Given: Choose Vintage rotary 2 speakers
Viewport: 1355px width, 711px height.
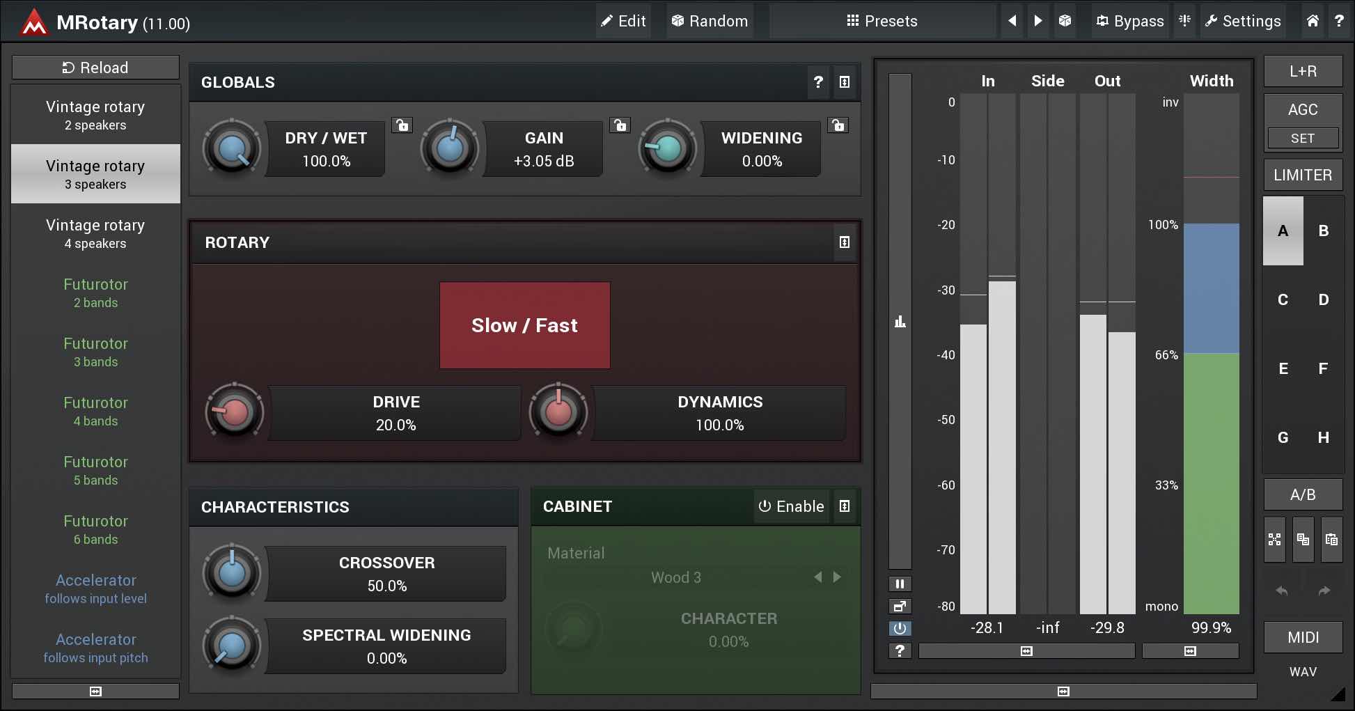Looking at the screenshot, I should (96, 115).
